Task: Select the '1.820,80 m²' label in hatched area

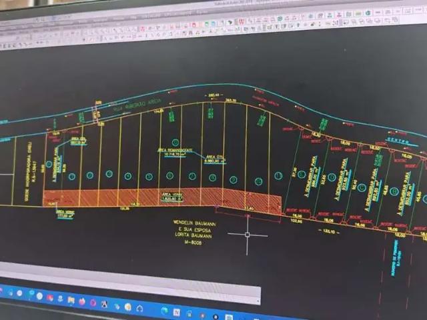Action: 172,199
